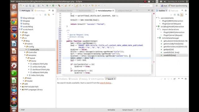Click Collapse All in Outline toolbar
Image resolution: width=199 pixels, height=112 pixels.
click(x=175, y=15)
